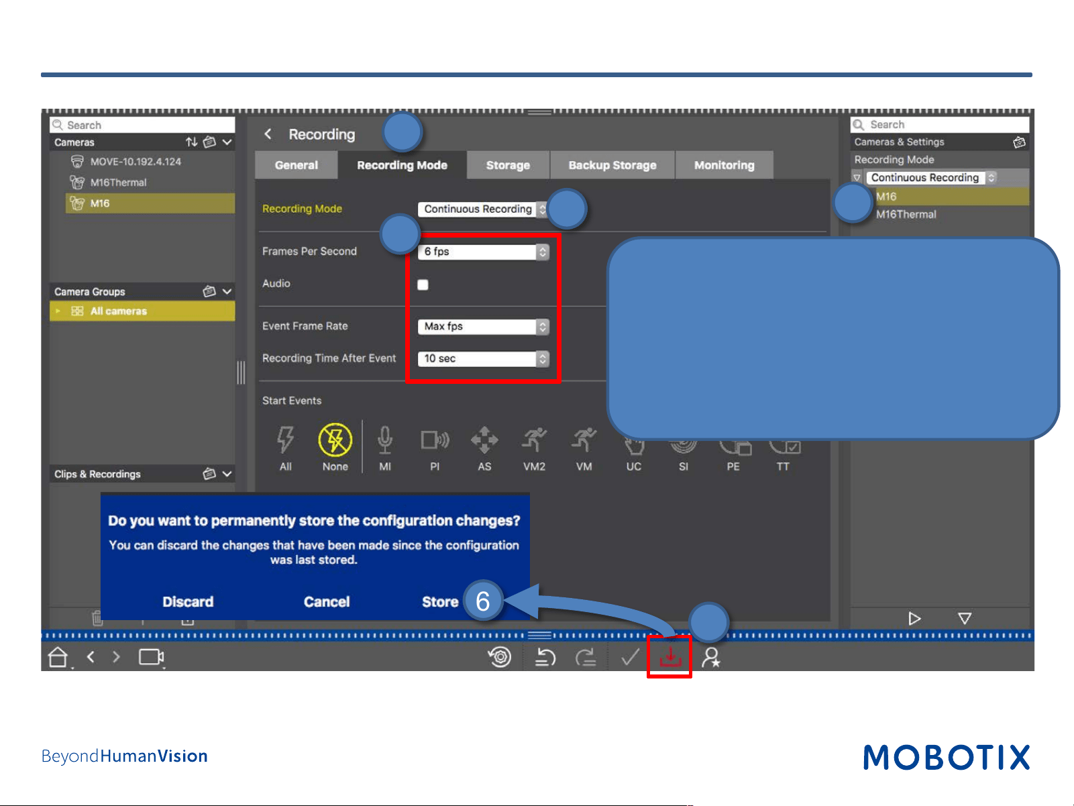This screenshot has width=1074, height=806.
Task: Toggle the PI start event icon
Action: [435, 440]
